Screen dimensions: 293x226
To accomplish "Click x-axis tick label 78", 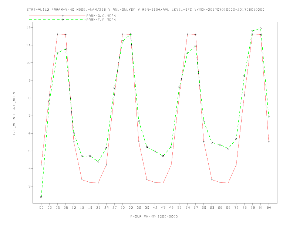I will coord(252,208).
